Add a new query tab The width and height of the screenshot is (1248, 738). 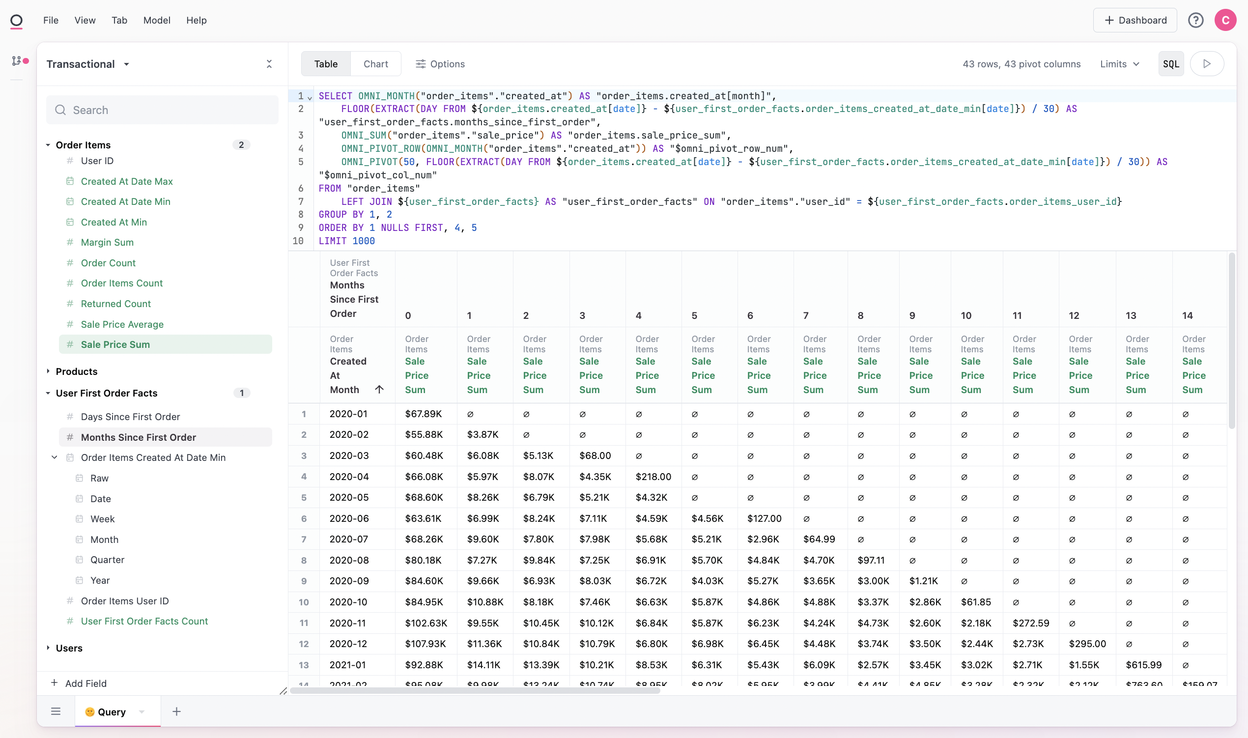[x=176, y=711]
